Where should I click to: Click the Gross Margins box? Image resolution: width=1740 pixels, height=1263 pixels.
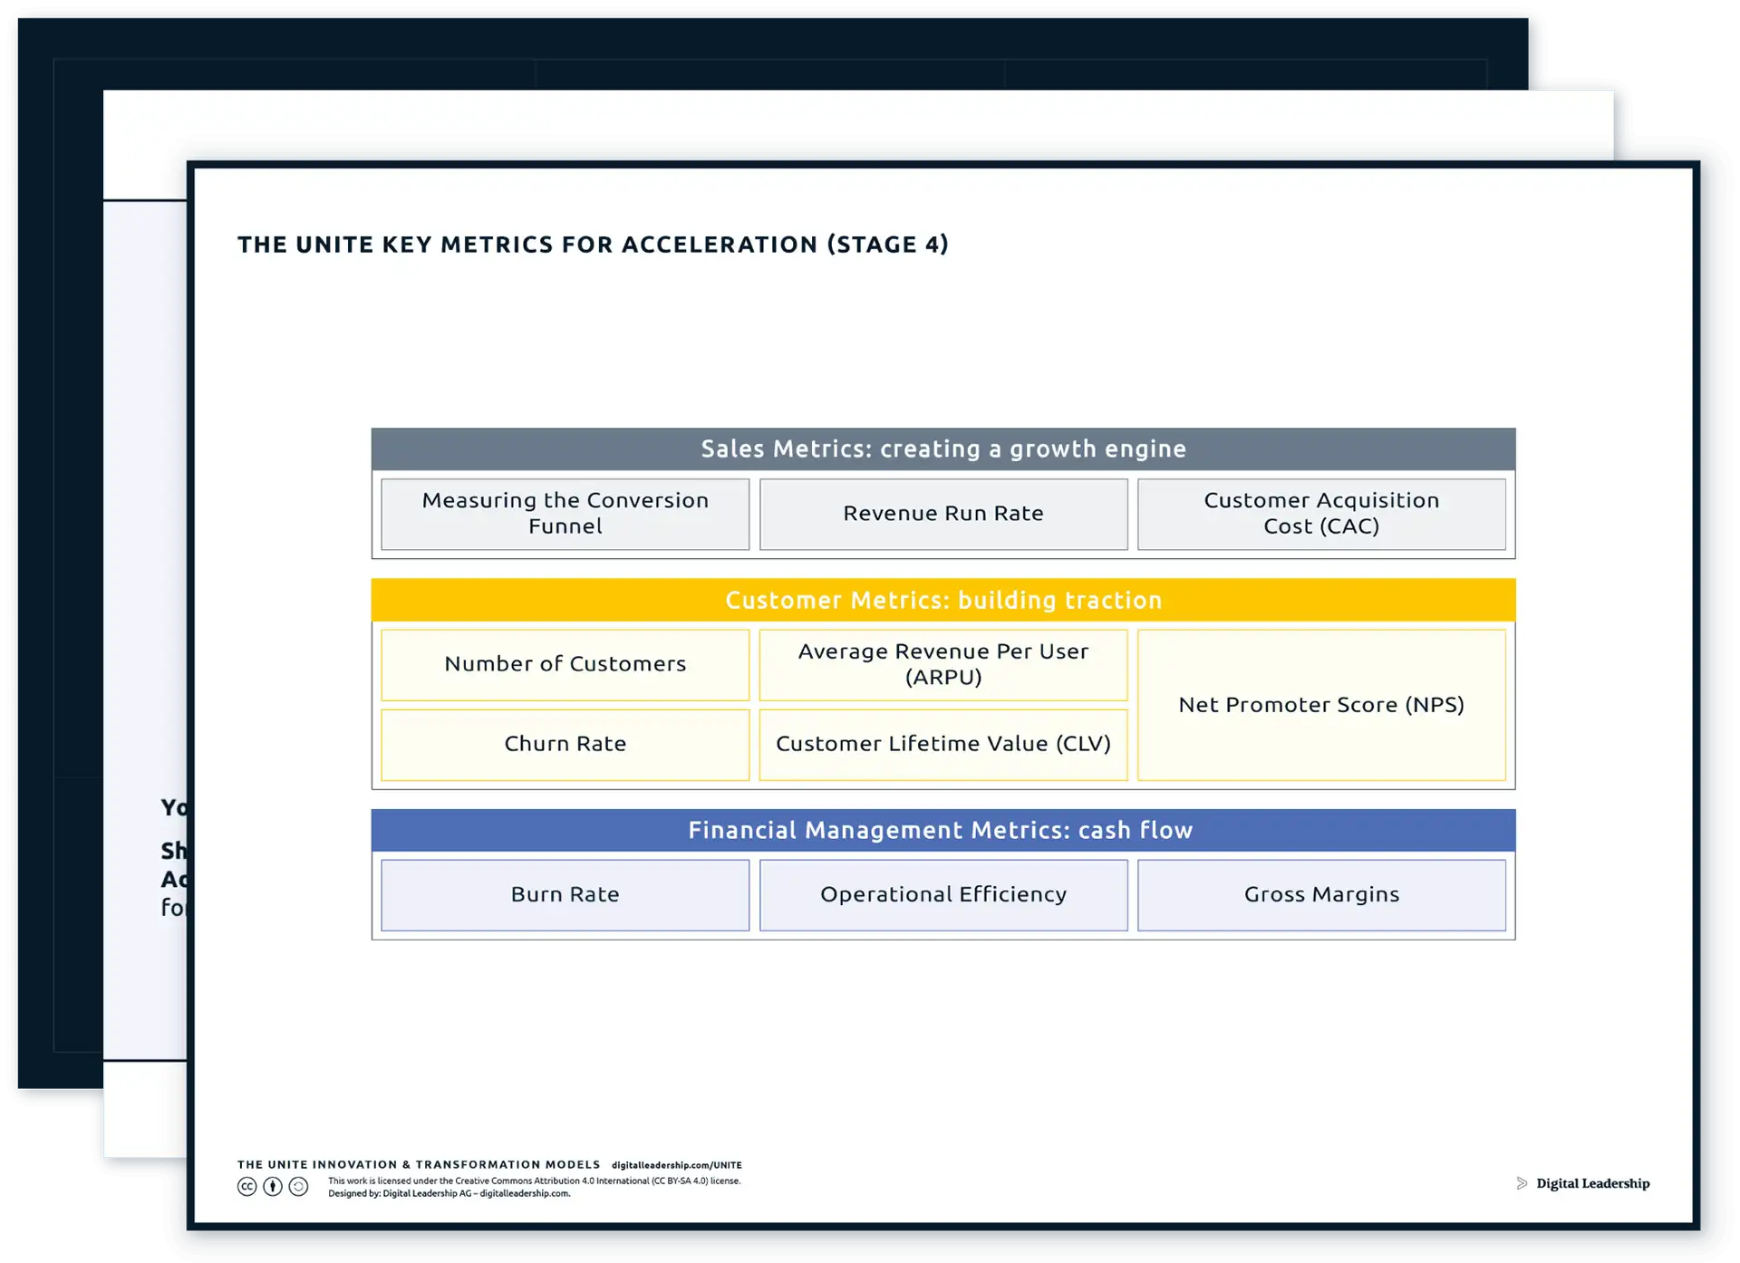pyautogui.click(x=1321, y=895)
